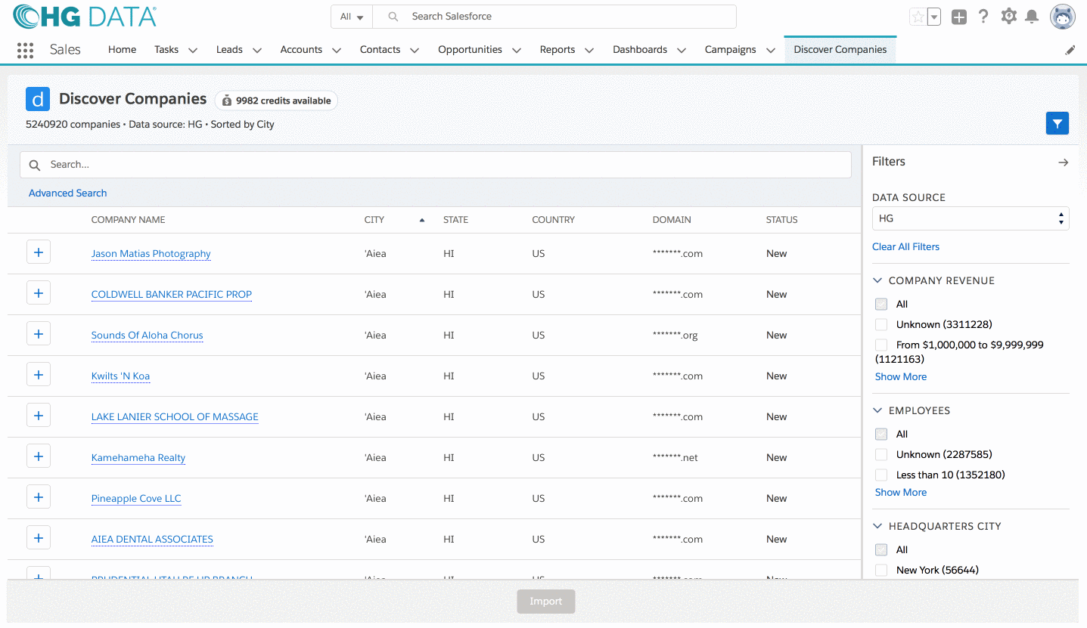
Task: Add Jason Matias Photography with plus button
Action: 39,252
